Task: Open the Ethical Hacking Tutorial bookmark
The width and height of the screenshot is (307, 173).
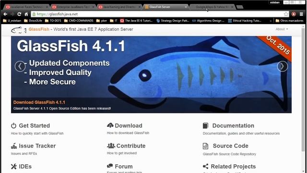Action: coord(245,21)
